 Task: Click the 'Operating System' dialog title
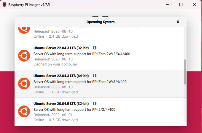pyautogui.click(x=101, y=22)
